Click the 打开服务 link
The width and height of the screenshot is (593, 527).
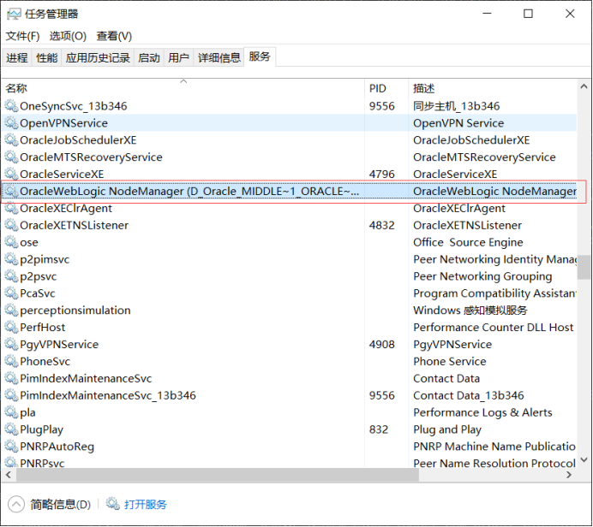click(146, 505)
